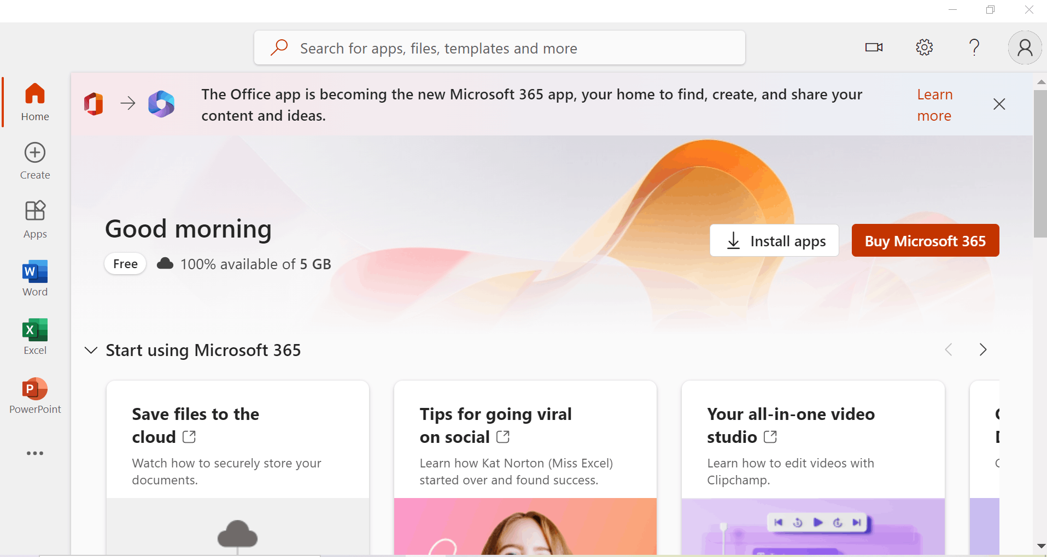Go to Home in the sidebar
The height and width of the screenshot is (557, 1047).
[35, 102]
